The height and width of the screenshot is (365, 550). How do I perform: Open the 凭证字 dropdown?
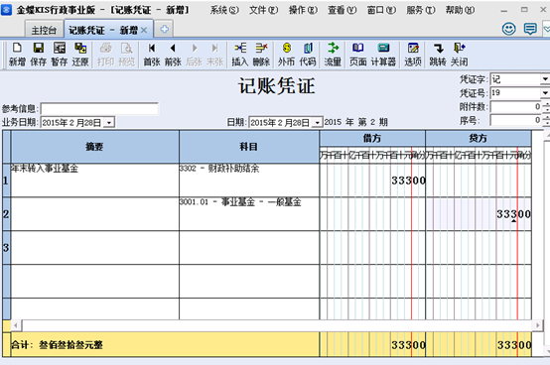click(545, 79)
